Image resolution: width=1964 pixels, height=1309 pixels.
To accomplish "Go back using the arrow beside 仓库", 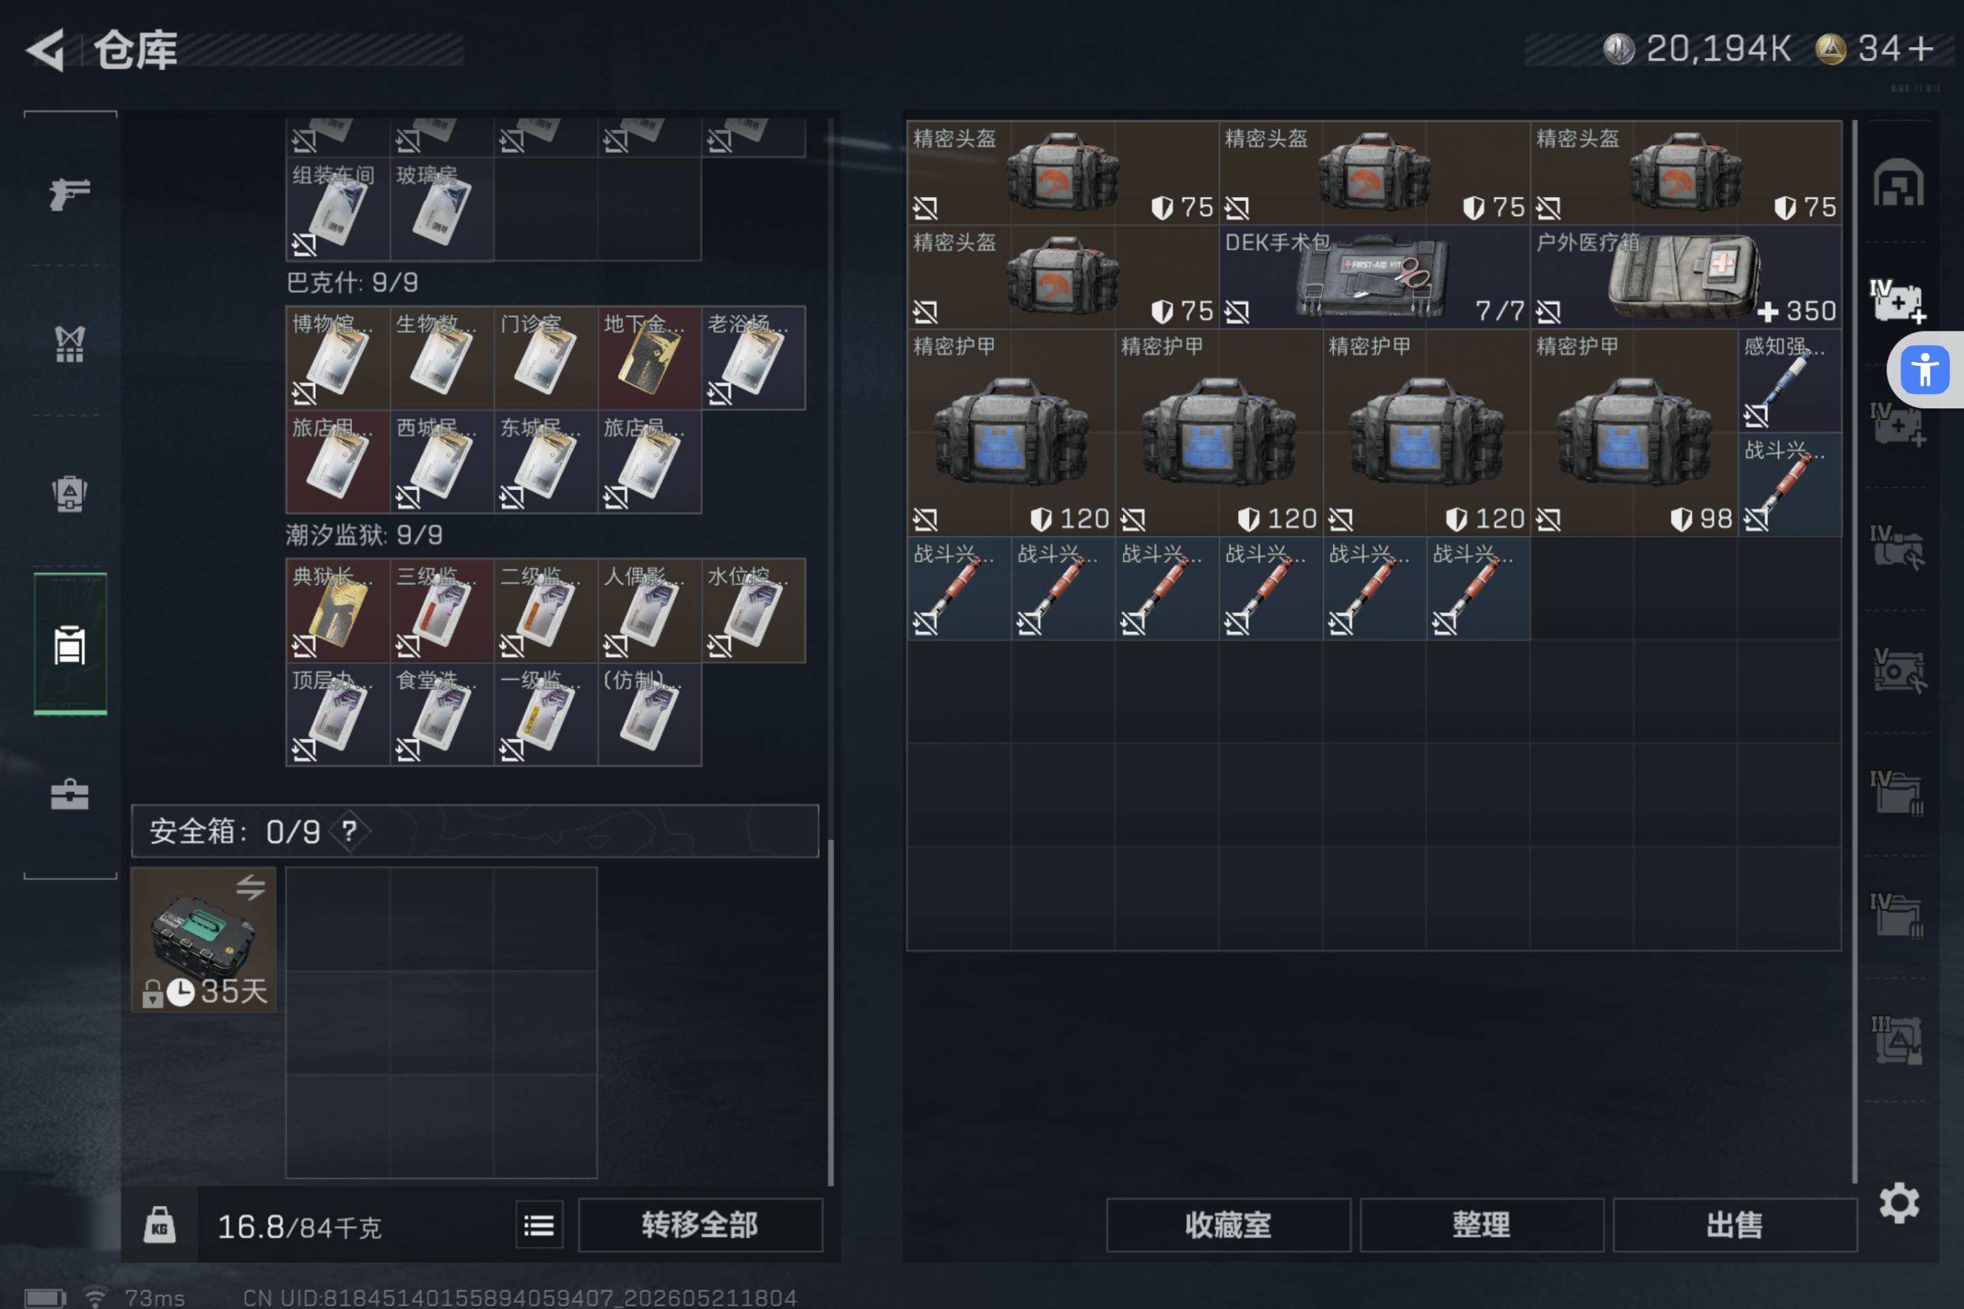I will [46, 50].
